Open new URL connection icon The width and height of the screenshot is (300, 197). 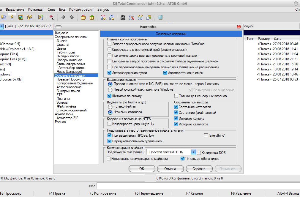[112, 18]
